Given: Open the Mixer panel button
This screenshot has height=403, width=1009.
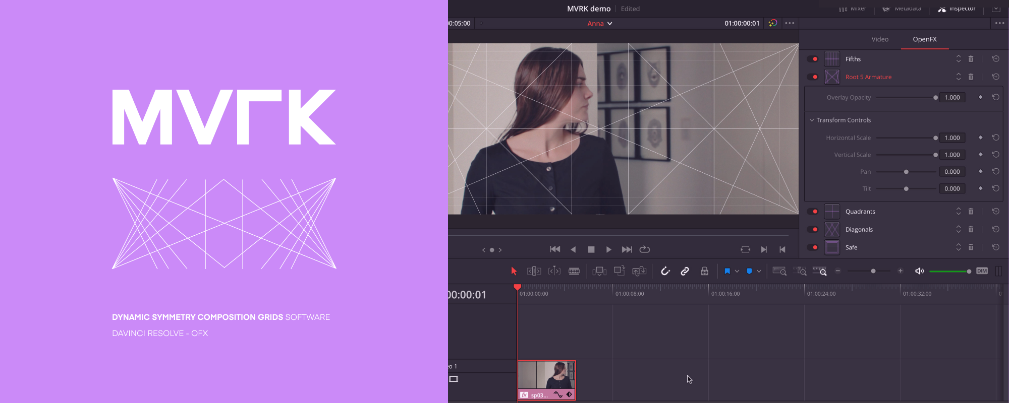Looking at the screenshot, I should tap(852, 9).
